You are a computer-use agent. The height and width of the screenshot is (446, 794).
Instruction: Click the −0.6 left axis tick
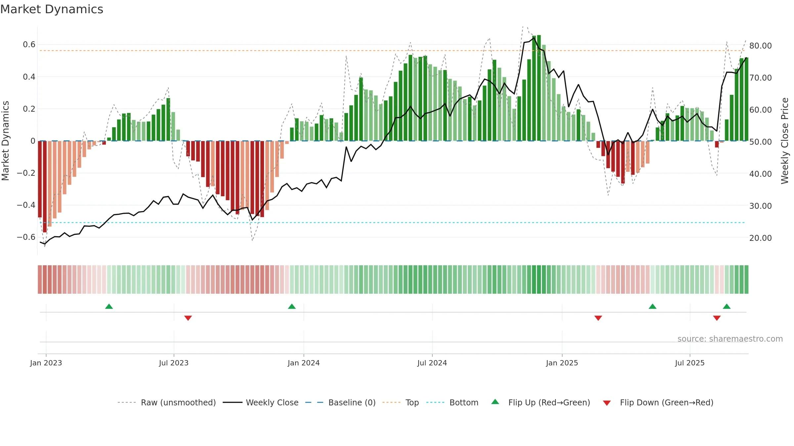tap(26, 237)
